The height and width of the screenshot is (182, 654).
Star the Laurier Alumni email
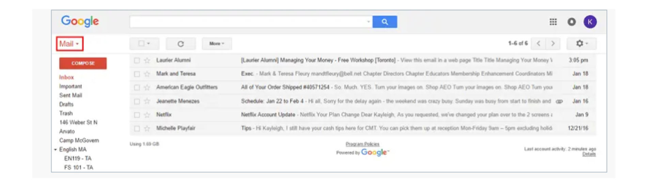point(147,60)
